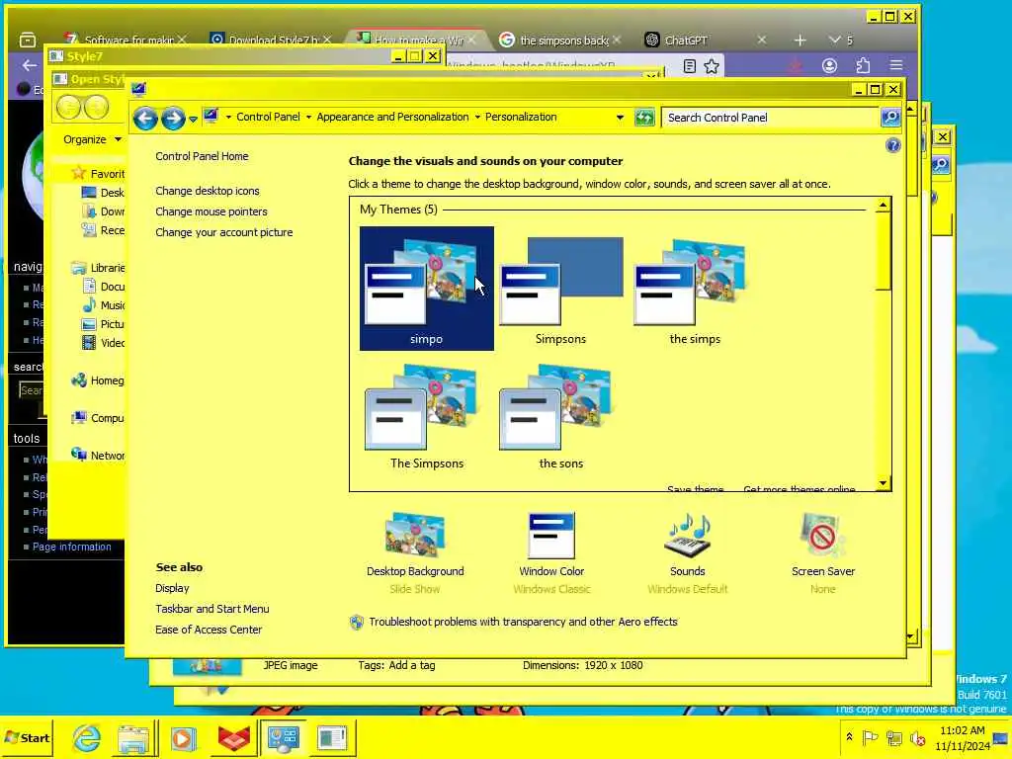Click the theme list scroll up arrow
This screenshot has height=759, width=1012.
tap(883, 206)
